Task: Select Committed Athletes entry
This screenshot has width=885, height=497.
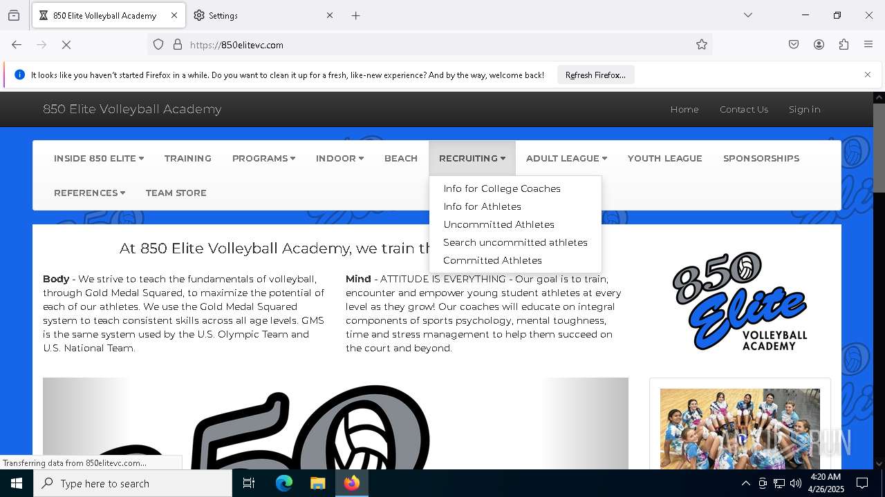Action: (492, 260)
